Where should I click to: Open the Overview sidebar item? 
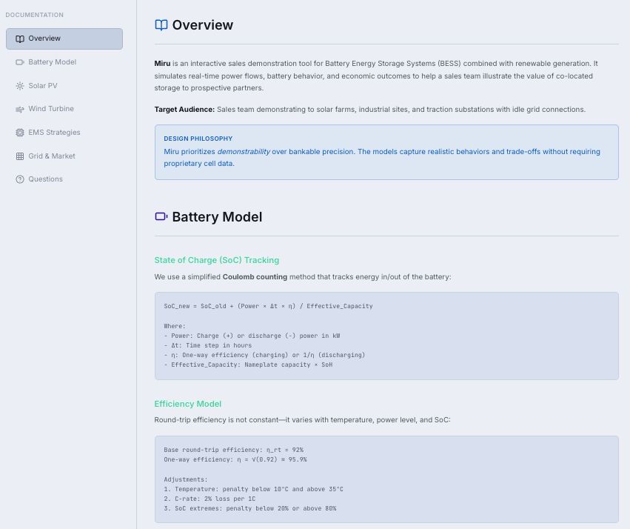[x=64, y=39]
